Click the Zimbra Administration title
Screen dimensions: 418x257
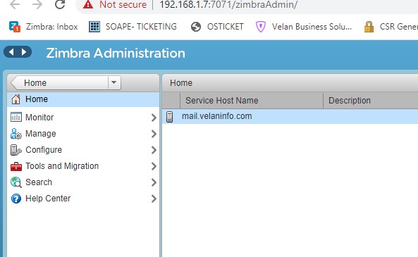(x=116, y=53)
